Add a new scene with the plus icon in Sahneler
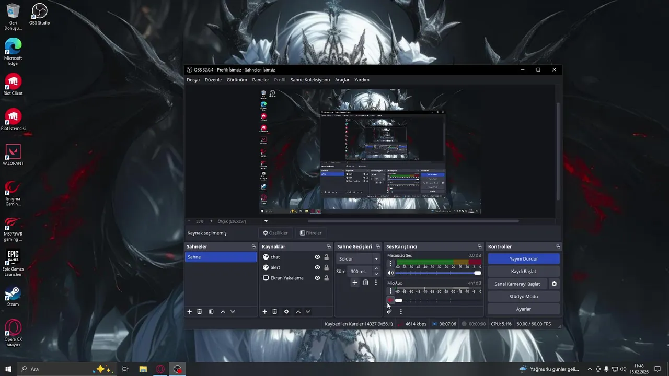 (190, 312)
